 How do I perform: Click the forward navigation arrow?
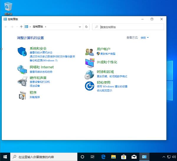point(12,27)
